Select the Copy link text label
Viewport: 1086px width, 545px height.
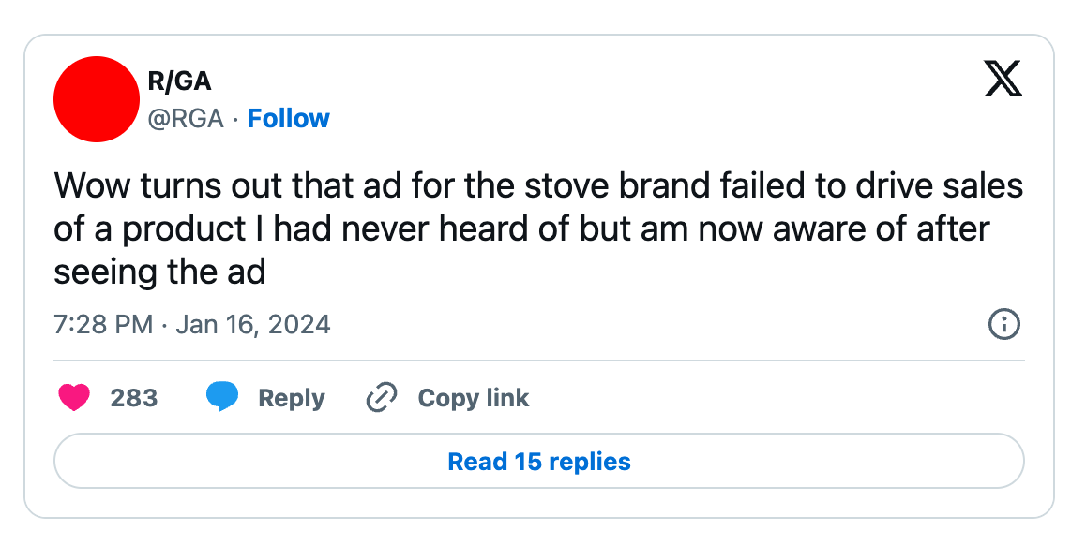[474, 398]
